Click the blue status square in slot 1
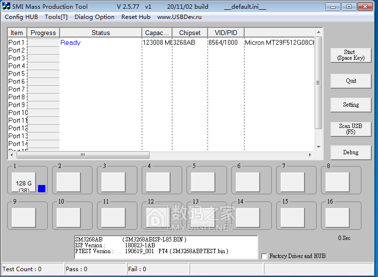 (x=42, y=188)
